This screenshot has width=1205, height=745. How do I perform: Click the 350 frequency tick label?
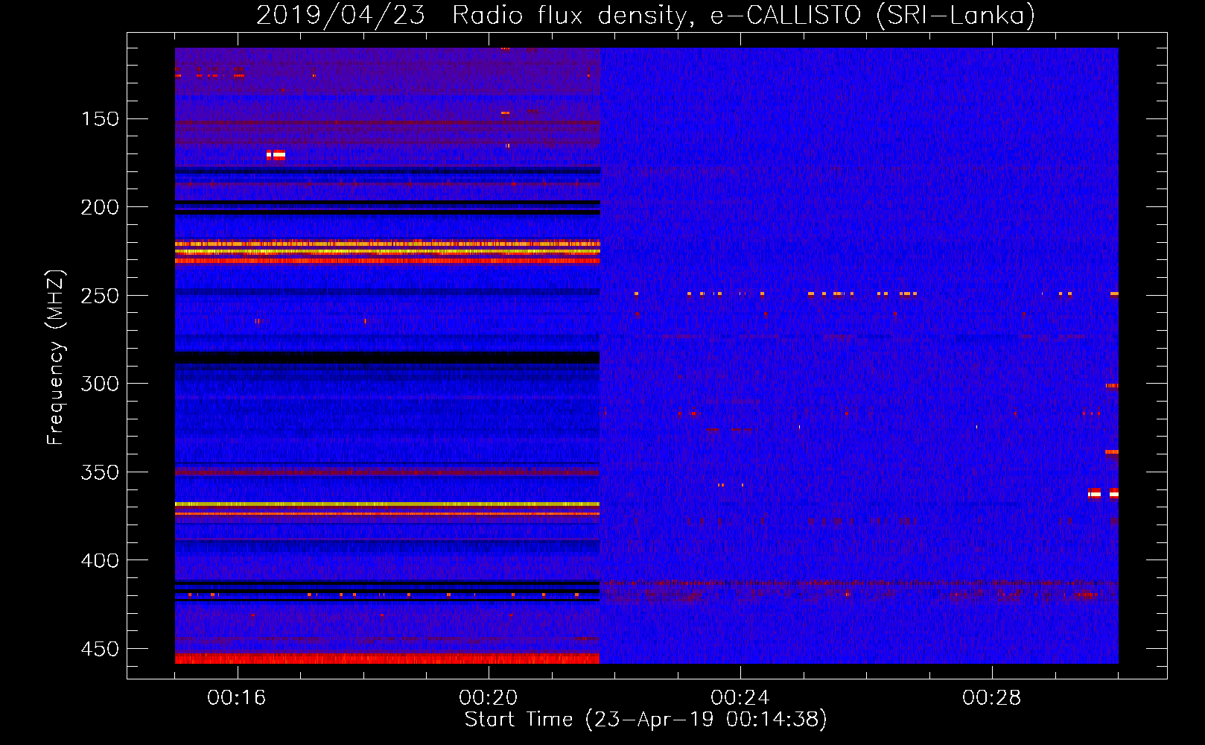point(100,472)
